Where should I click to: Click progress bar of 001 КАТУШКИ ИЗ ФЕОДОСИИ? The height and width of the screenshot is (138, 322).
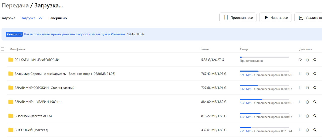pyautogui.click(x=264, y=57)
